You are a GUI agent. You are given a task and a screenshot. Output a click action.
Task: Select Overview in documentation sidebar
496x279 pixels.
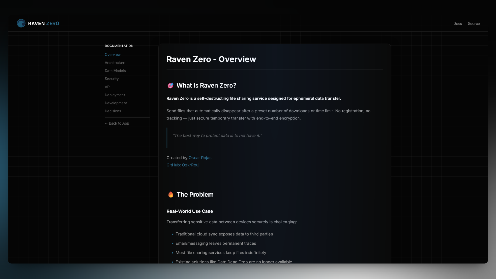(x=113, y=55)
